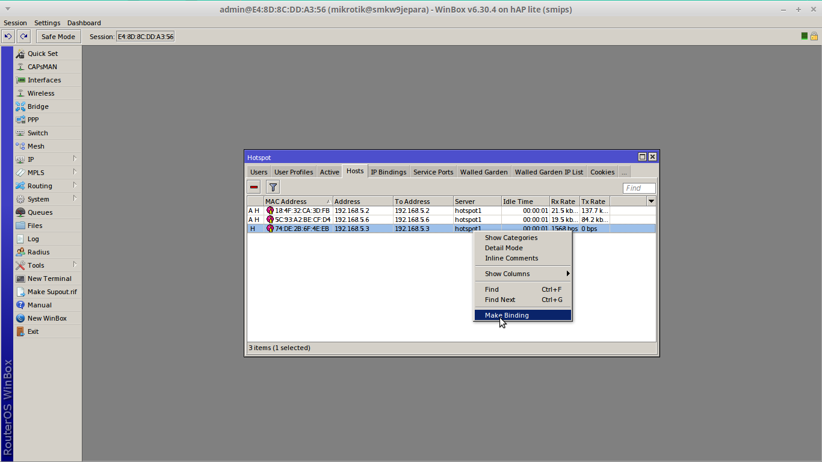Switch to the User Profiles tab
The height and width of the screenshot is (462, 822).
pos(294,172)
